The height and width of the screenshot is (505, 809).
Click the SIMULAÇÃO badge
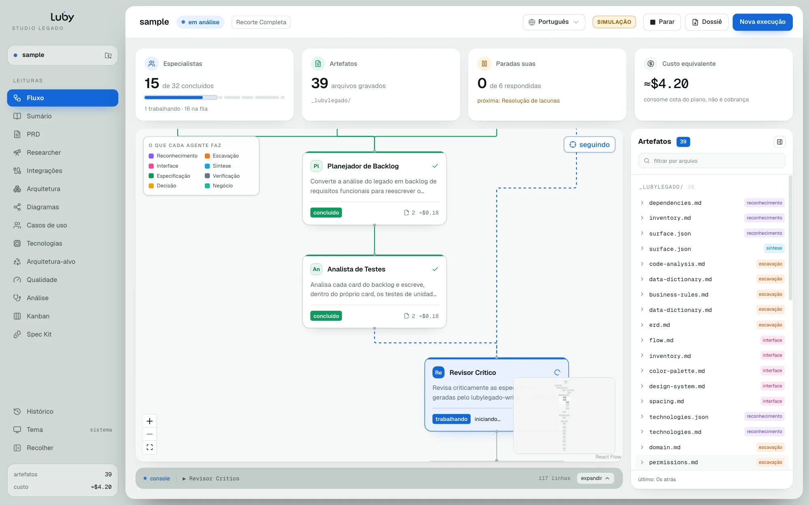click(614, 22)
